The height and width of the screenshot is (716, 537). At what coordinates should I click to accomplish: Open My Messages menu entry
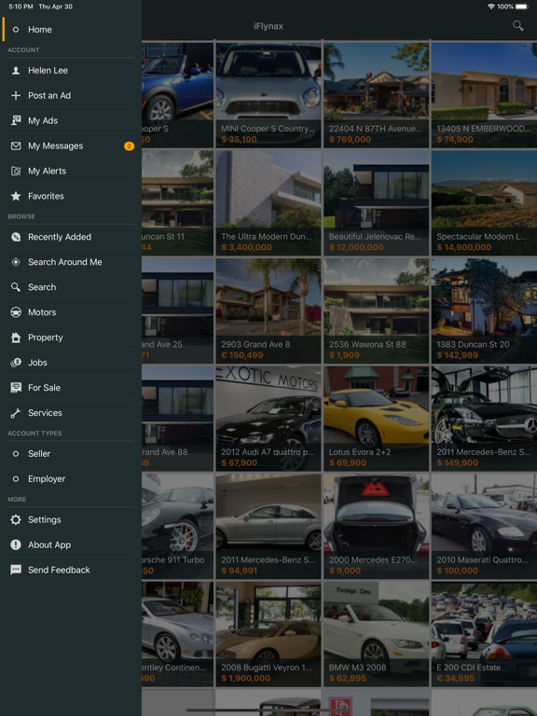71,146
